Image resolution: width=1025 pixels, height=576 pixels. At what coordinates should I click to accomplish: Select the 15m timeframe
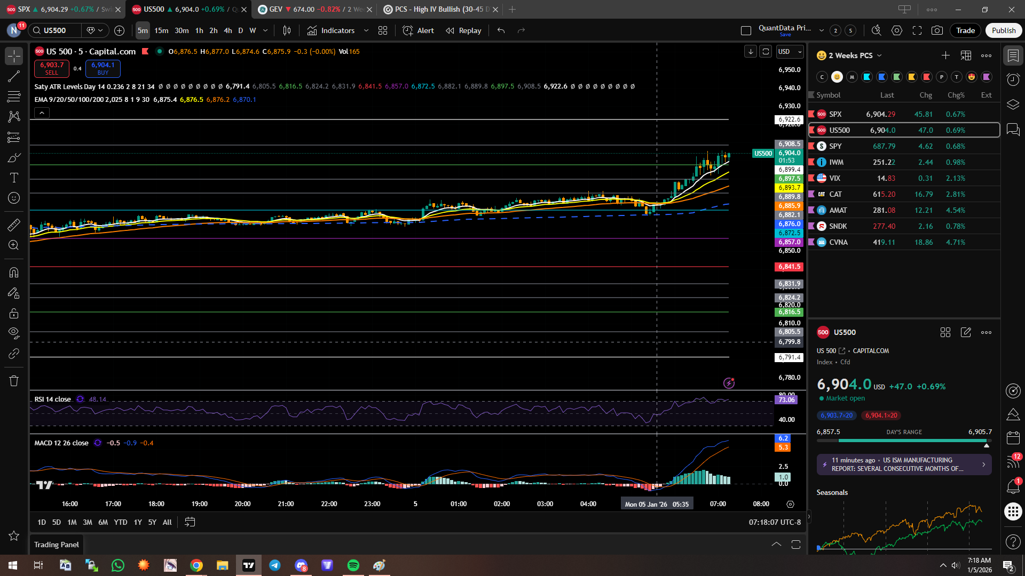coord(161,30)
